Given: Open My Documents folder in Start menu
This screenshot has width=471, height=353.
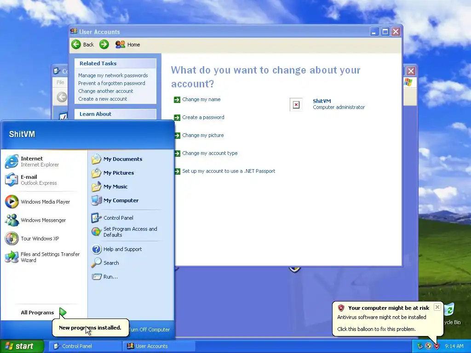Looking at the screenshot, I should point(130,159).
